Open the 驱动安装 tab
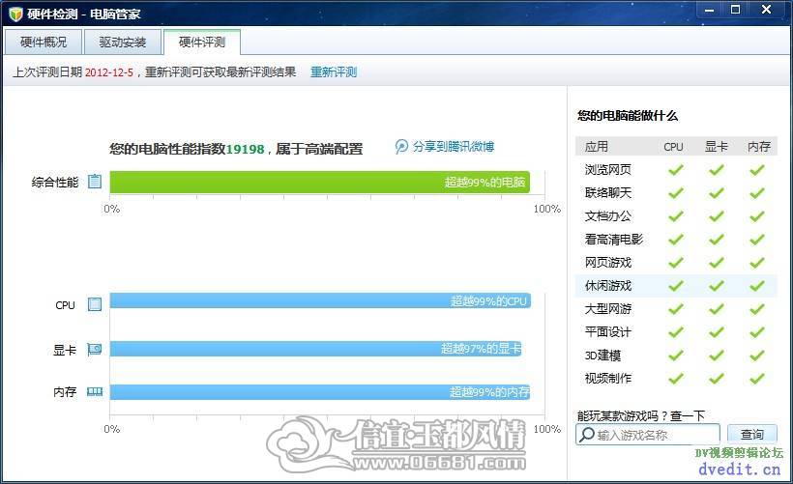This screenshot has width=793, height=484. point(123,42)
